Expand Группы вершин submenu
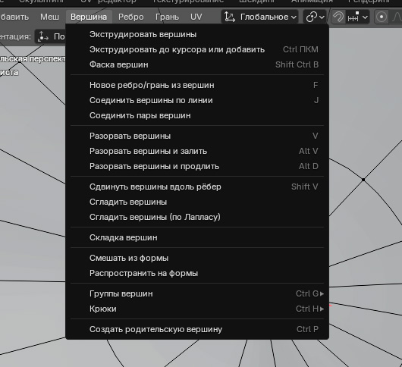This screenshot has width=402, height=367. (197, 293)
